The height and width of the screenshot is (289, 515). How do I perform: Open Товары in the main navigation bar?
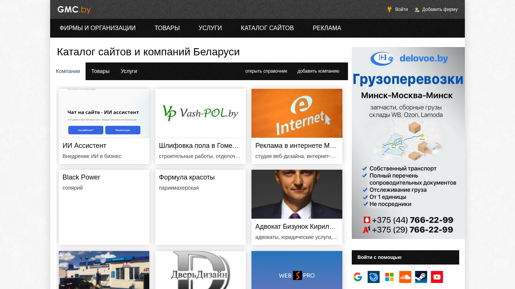tap(167, 28)
